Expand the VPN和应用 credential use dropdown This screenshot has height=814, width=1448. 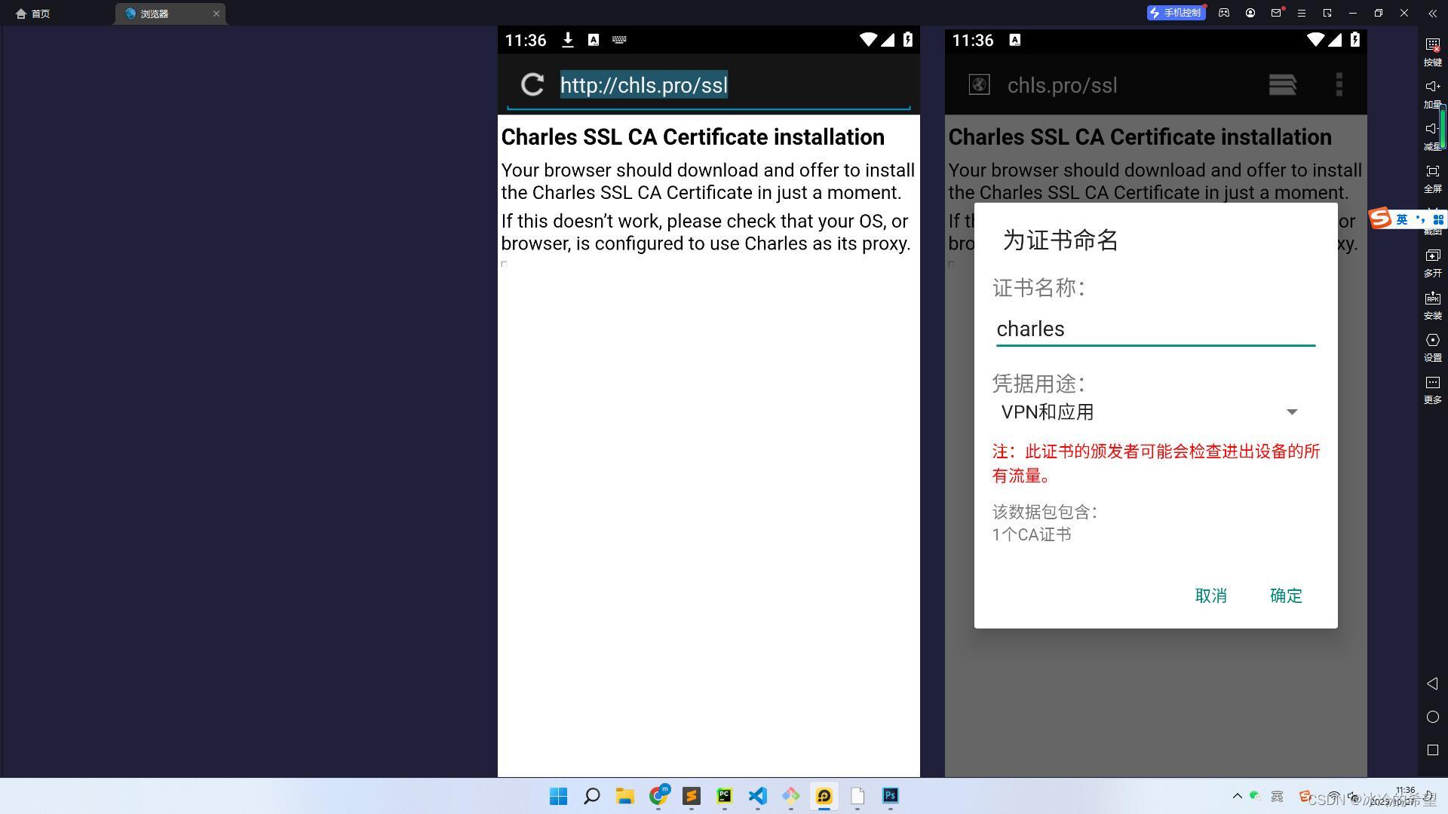coord(1149,412)
